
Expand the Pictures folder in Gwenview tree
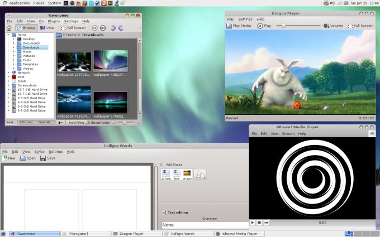13,56
